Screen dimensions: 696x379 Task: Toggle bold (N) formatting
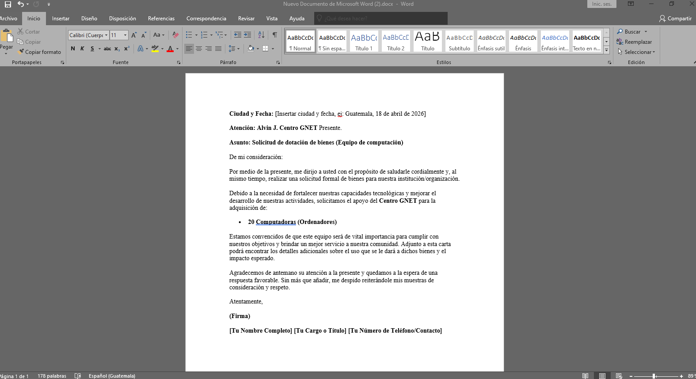coord(73,49)
